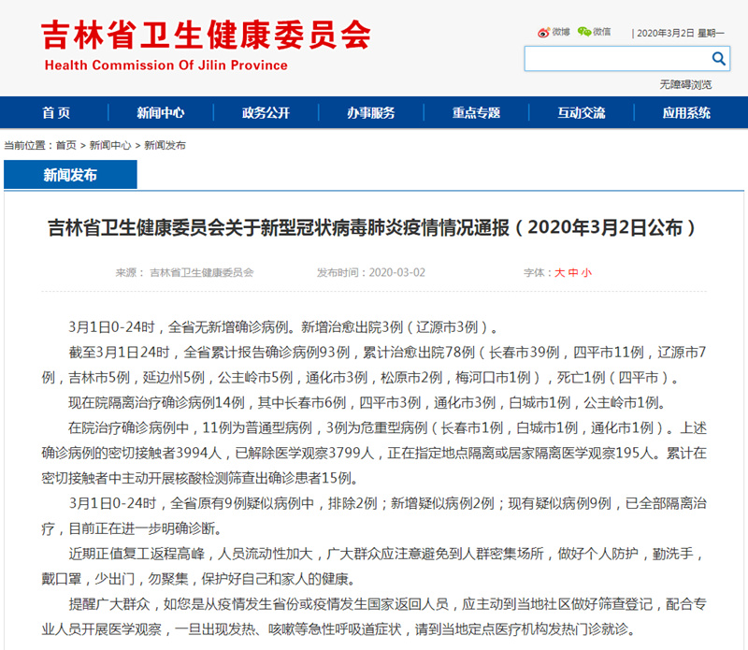Select 政务公开 in the navigation bar
748x650 pixels.
click(x=266, y=113)
